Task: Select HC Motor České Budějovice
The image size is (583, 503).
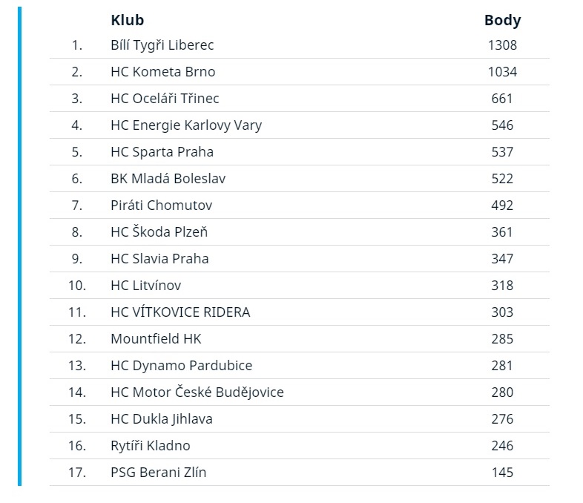Action: click(x=197, y=392)
